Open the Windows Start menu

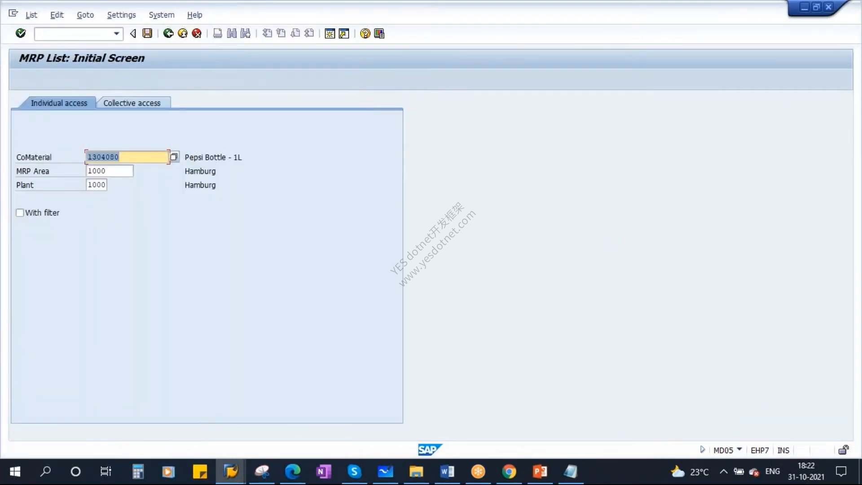pyautogui.click(x=15, y=472)
